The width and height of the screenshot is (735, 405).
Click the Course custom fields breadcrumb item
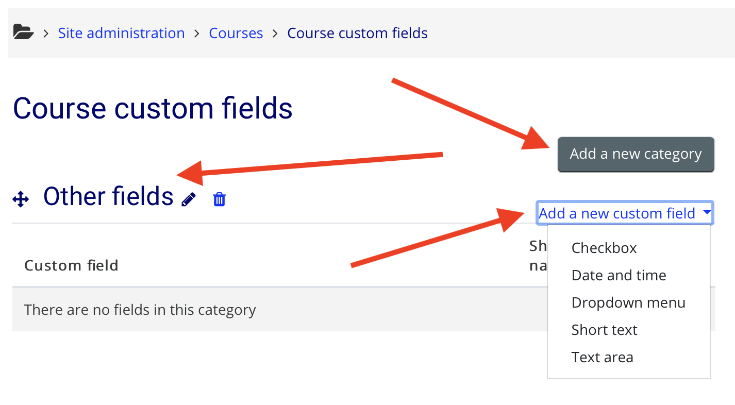(x=357, y=32)
